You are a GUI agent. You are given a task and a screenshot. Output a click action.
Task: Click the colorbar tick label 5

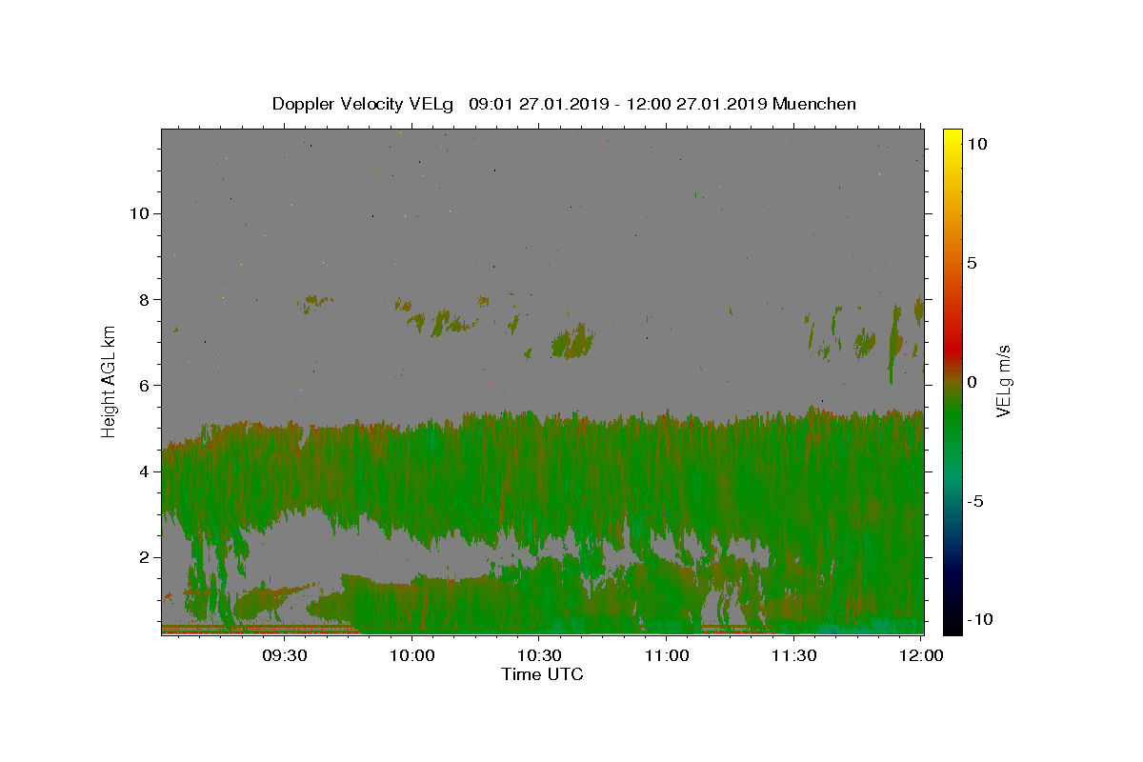(x=972, y=263)
